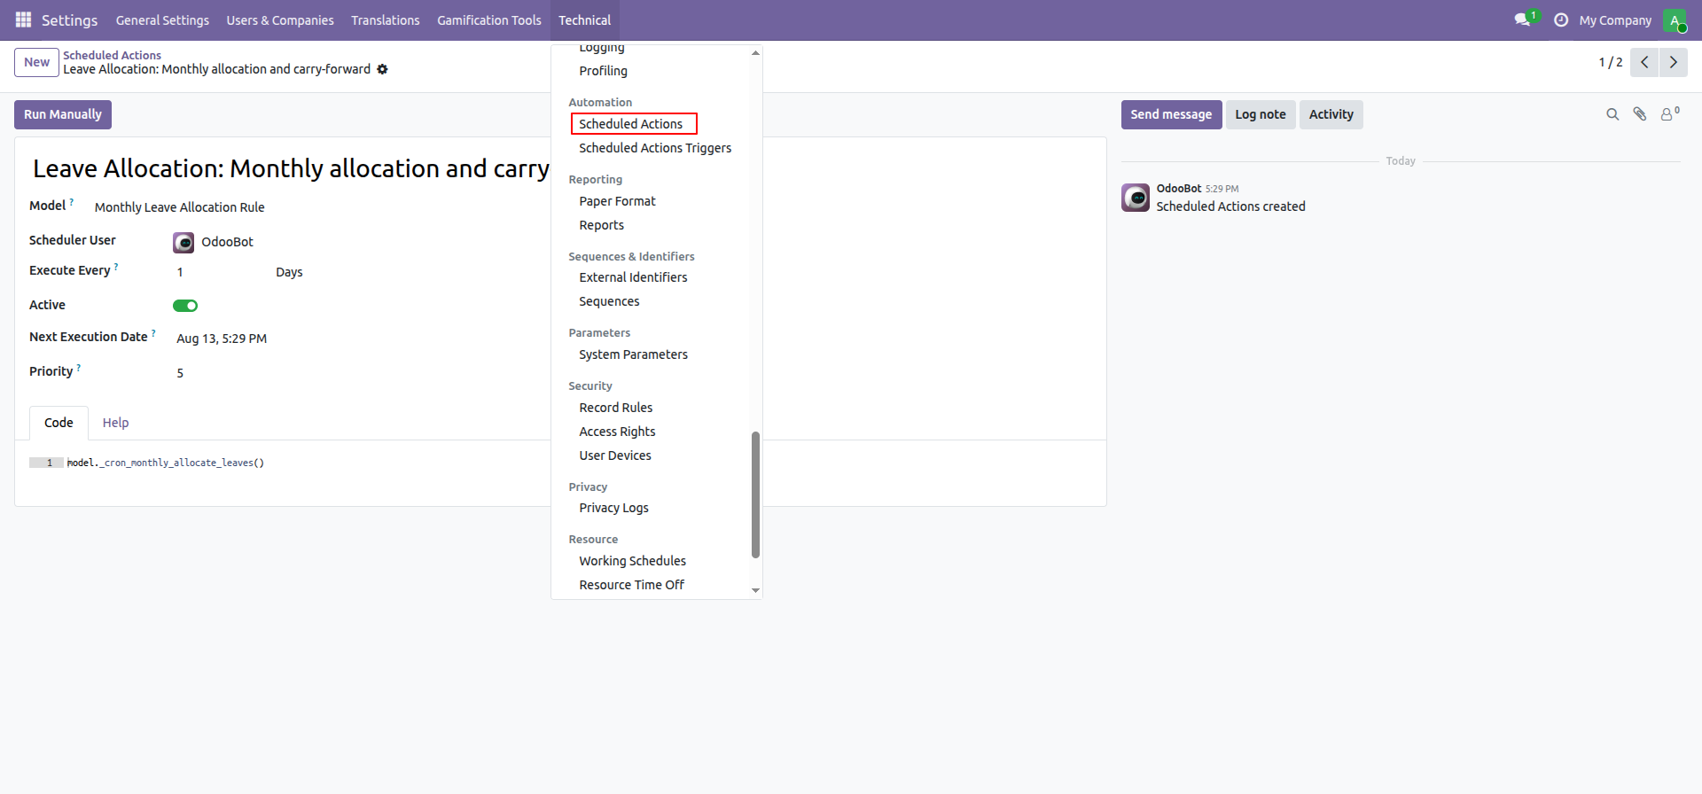This screenshot has height=794, width=1702.
Task: Click the OdooBot avatar in Scheduler User
Action: (183, 242)
